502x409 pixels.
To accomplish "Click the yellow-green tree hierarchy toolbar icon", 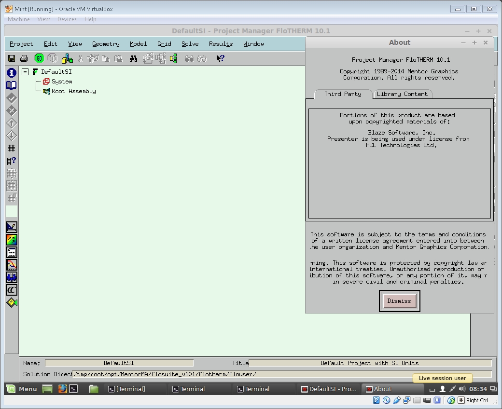I will [x=173, y=58].
